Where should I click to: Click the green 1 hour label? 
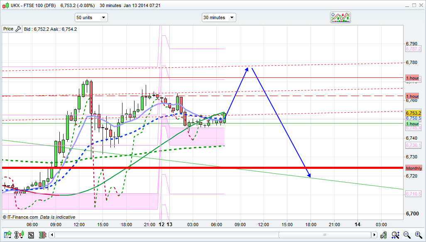pos(412,124)
